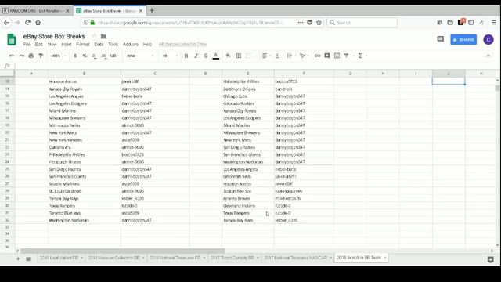The height and width of the screenshot is (282, 501).
Task: Insert a chart
Action: [x=337, y=56]
